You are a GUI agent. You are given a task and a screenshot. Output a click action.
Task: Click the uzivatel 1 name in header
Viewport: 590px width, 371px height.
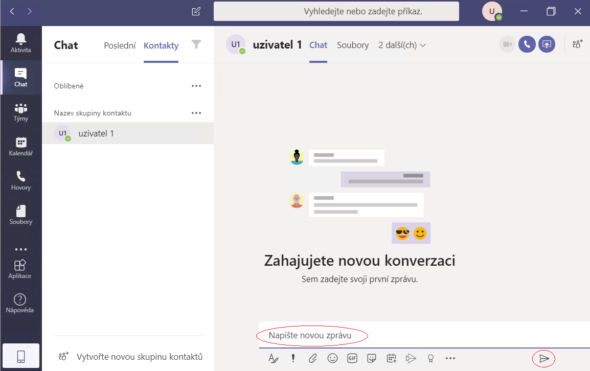point(277,45)
